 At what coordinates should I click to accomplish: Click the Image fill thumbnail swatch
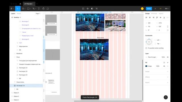(x=146, y=66)
